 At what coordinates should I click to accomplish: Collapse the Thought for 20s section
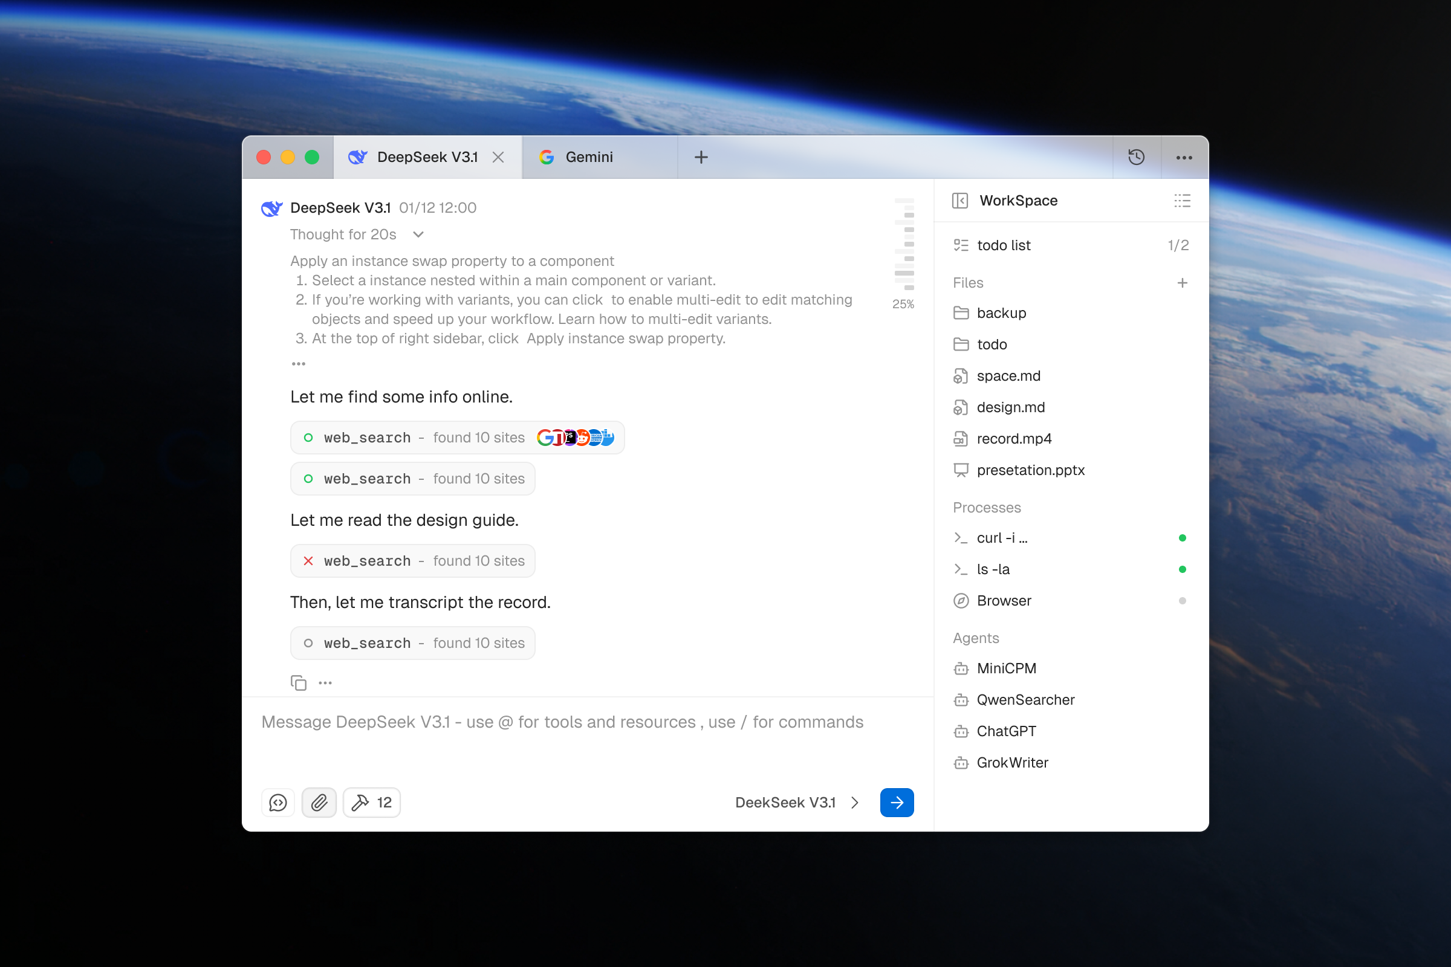[x=418, y=234]
